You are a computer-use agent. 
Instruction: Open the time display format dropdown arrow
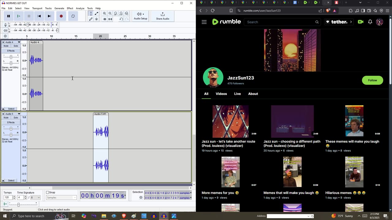125,196
